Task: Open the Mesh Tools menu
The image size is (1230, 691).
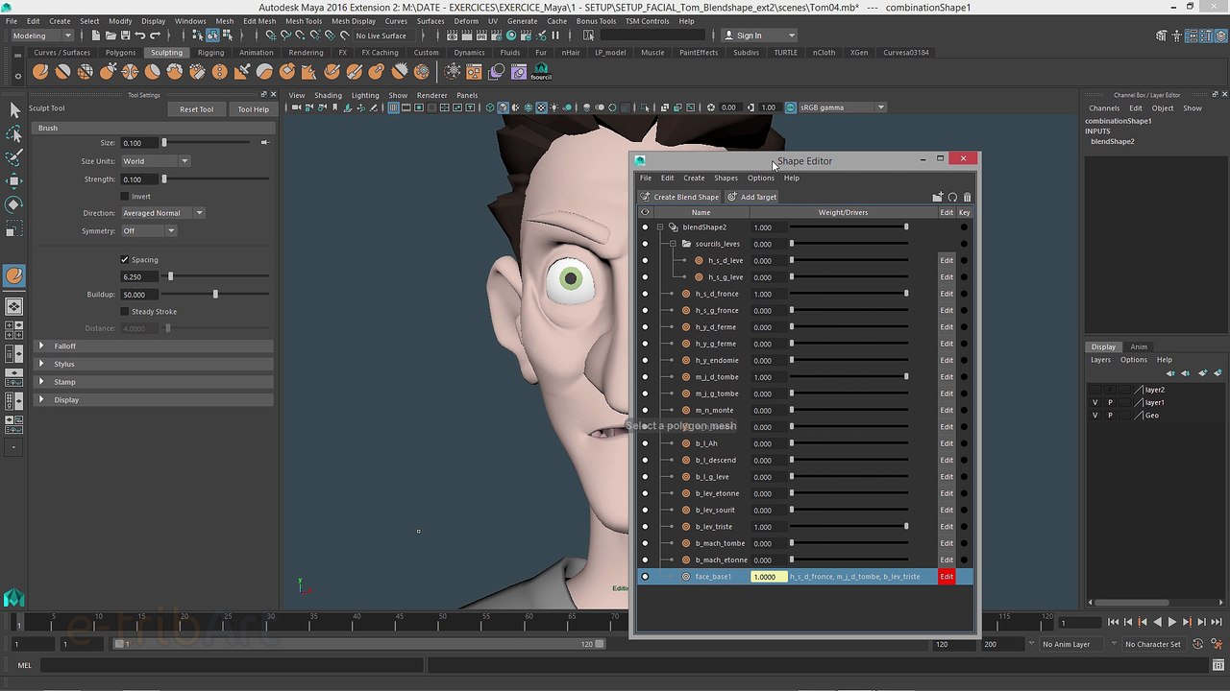Action: coord(304,21)
